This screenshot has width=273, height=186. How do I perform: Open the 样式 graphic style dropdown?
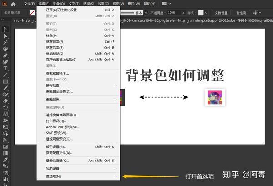[x=206, y=13]
